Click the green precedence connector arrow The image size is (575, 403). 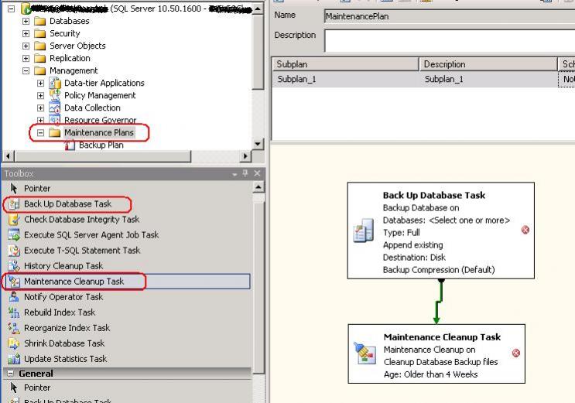coord(438,302)
